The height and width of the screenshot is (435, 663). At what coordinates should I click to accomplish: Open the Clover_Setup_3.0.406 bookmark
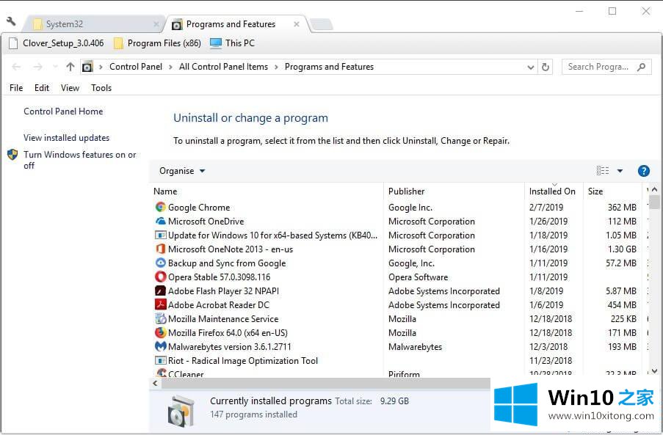pos(56,43)
